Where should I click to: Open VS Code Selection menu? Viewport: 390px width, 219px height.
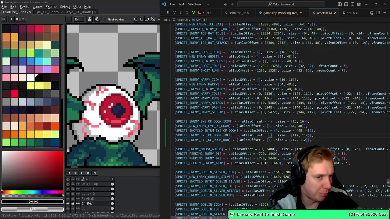point(194,4)
